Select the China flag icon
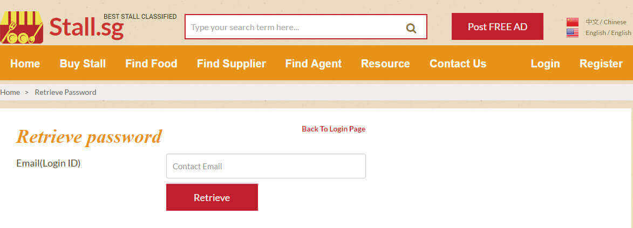This screenshot has width=633, height=228. (x=572, y=22)
